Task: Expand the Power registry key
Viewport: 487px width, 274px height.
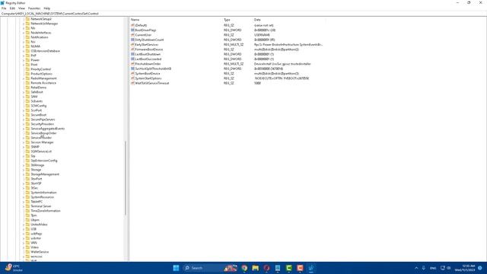Action: click(24, 60)
